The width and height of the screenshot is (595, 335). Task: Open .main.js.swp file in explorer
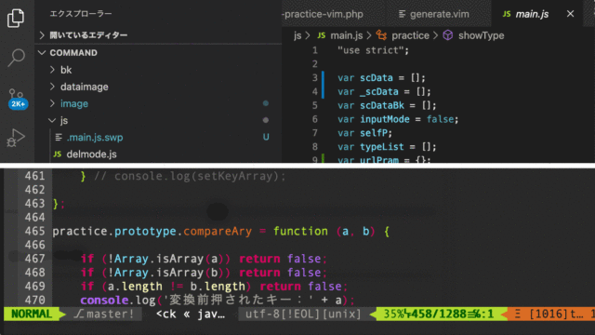coord(95,137)
